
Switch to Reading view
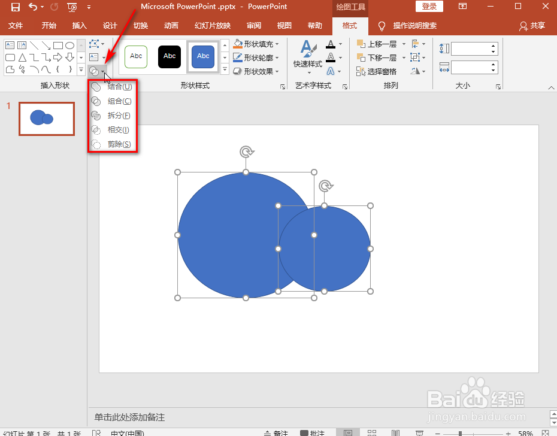[395, 433]
